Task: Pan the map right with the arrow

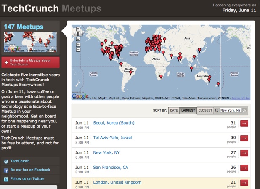Action: click(80, 34)
